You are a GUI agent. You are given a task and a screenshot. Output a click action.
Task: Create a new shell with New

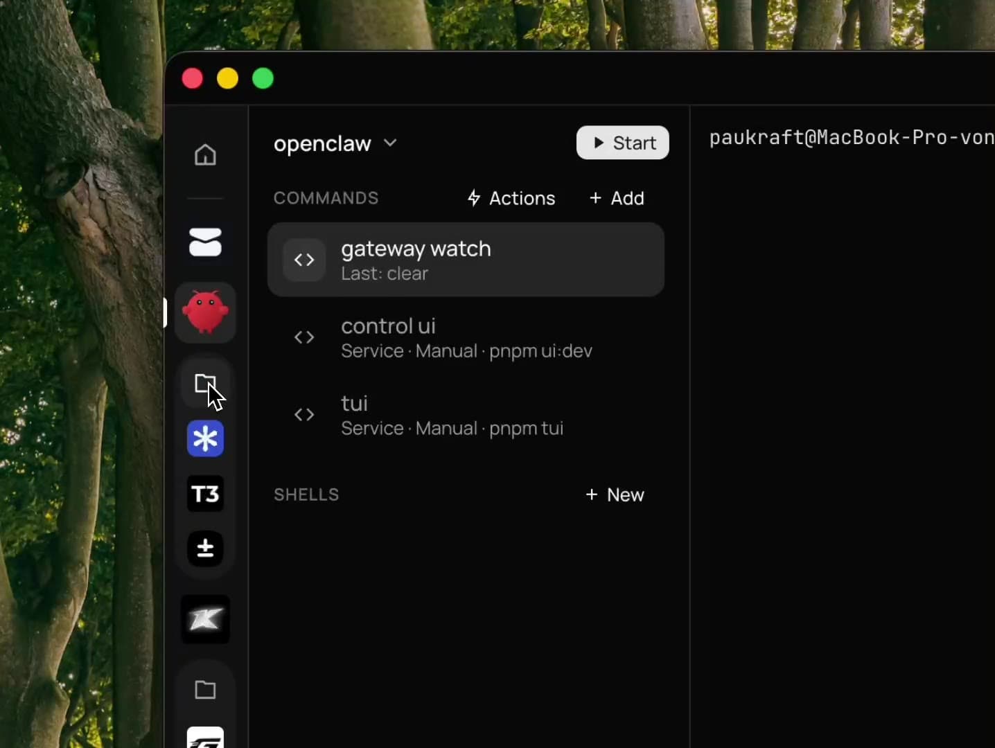[615, 495]
